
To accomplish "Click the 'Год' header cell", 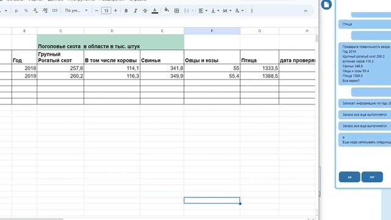I will [24, 57].
